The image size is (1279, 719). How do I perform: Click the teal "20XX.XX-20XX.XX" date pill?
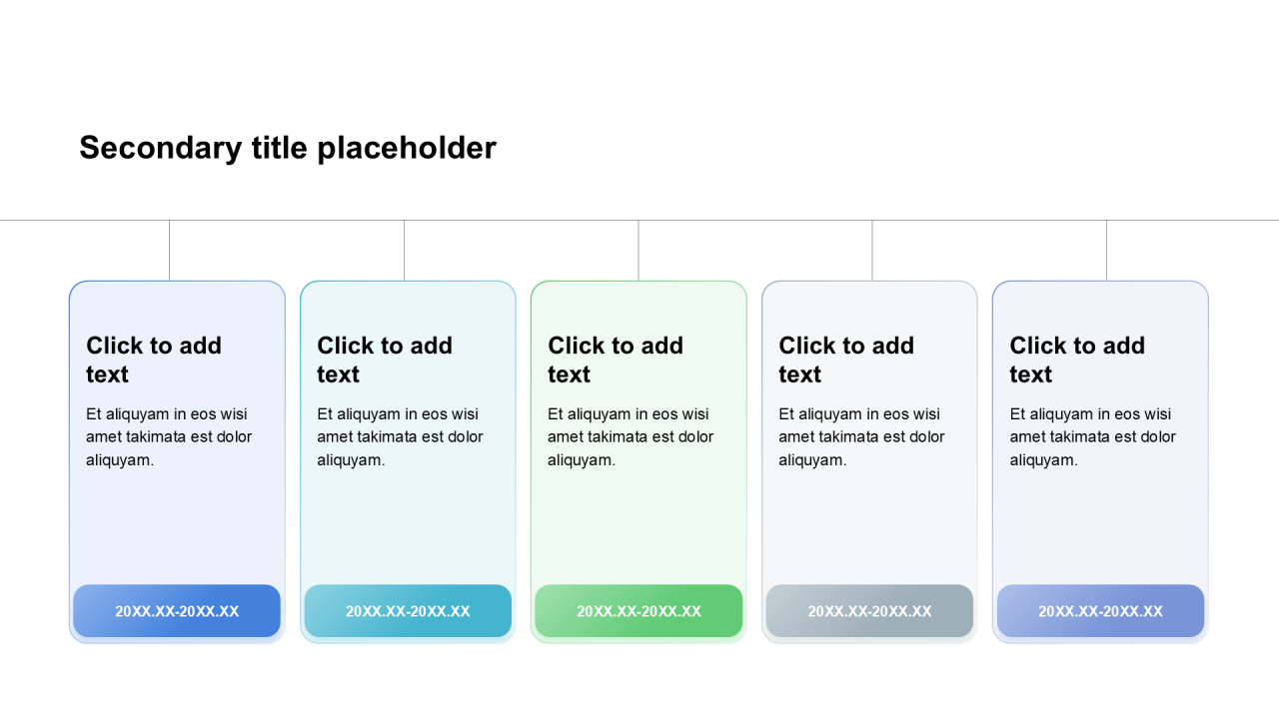click(408, 611)
